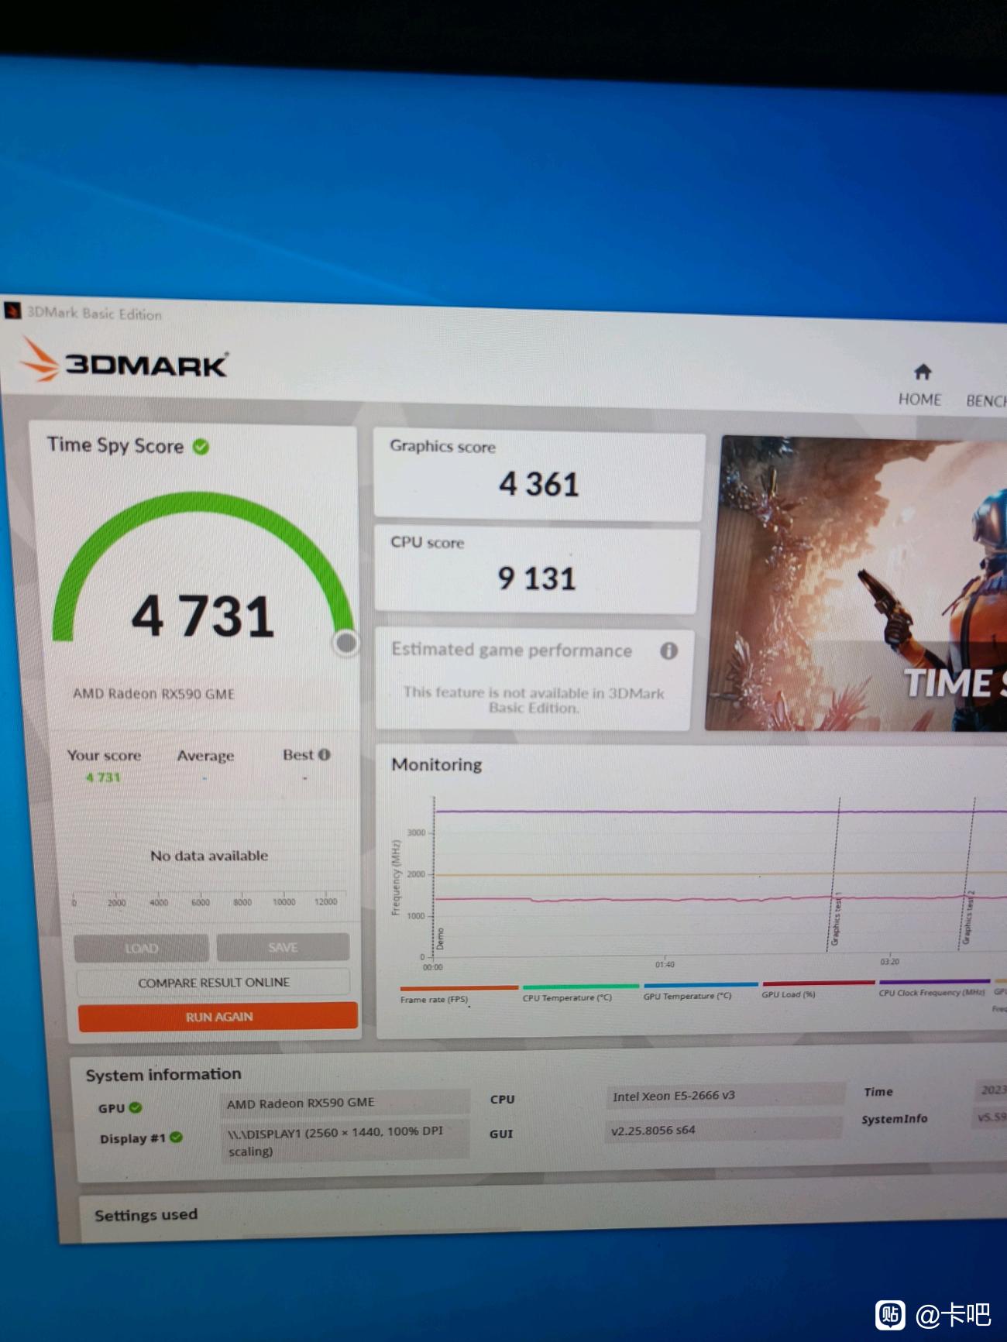Open the info icon next to Best
Viewport: 1007px width, 1342px height.
coord(324,754)
